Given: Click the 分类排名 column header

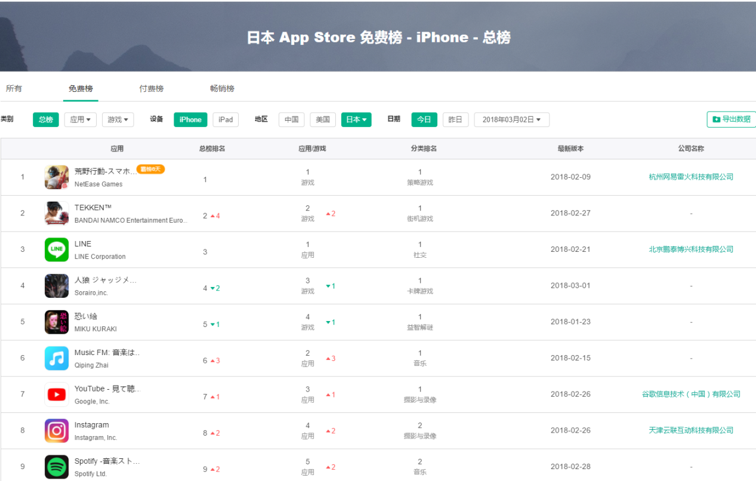Looking at the screenshot, I should [x=424, y=149].
